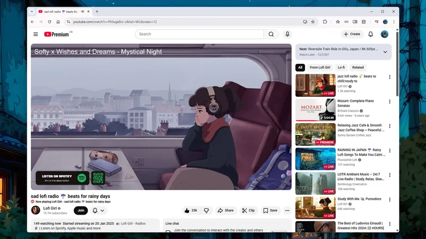
Task: Dislike the video with thumbs down
Action: (207, 210)
